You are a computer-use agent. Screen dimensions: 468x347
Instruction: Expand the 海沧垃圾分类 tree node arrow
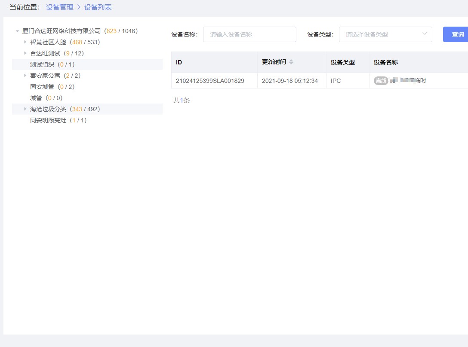[25, 109]
